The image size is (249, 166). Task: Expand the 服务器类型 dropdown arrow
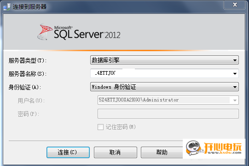(235, 60)
